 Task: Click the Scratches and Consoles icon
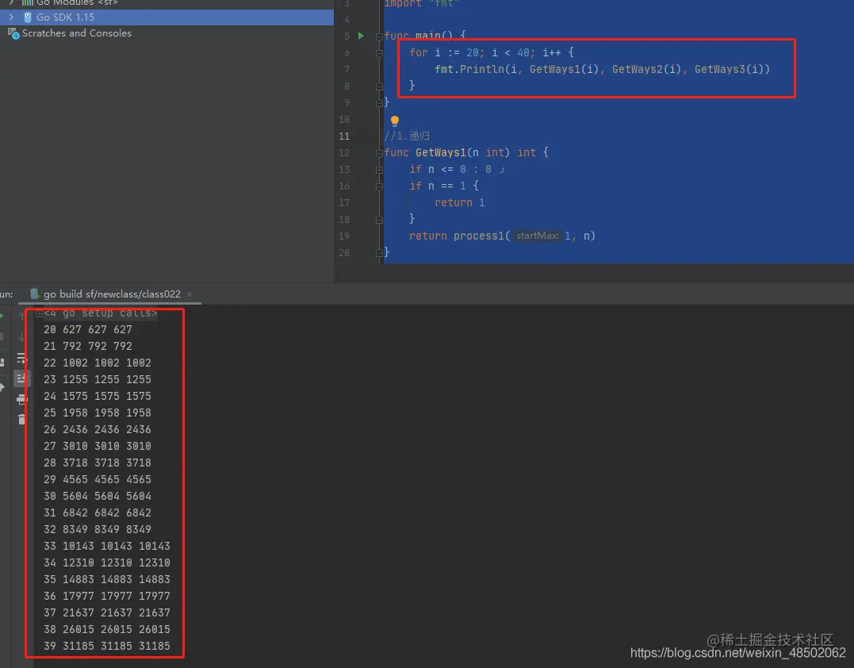[13, 33]
